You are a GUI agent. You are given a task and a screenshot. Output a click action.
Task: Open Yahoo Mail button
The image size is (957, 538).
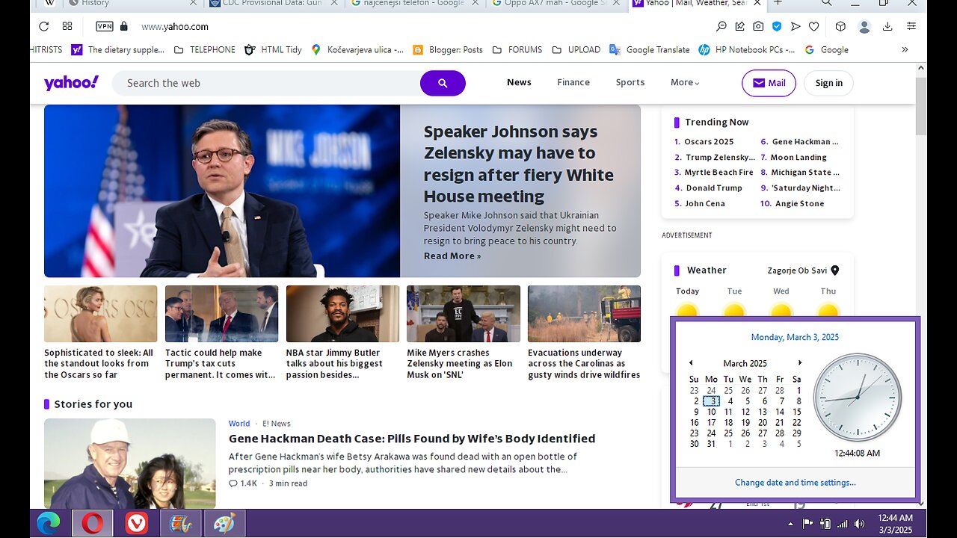[769, 83]
